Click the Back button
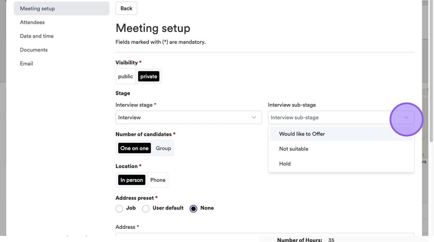The image size is (434, 242). coord(126,8)
